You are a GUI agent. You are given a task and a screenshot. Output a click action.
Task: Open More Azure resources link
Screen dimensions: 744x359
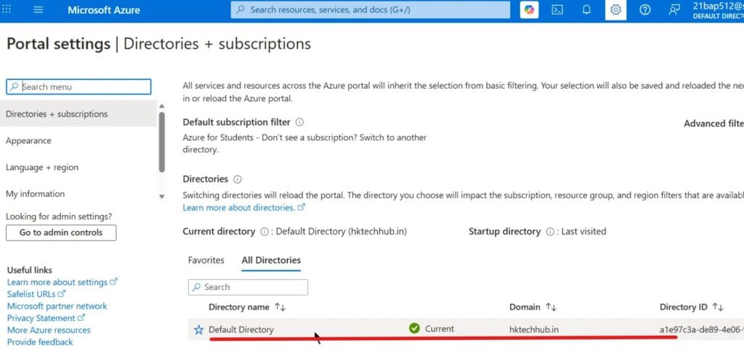tap(49, 330)
